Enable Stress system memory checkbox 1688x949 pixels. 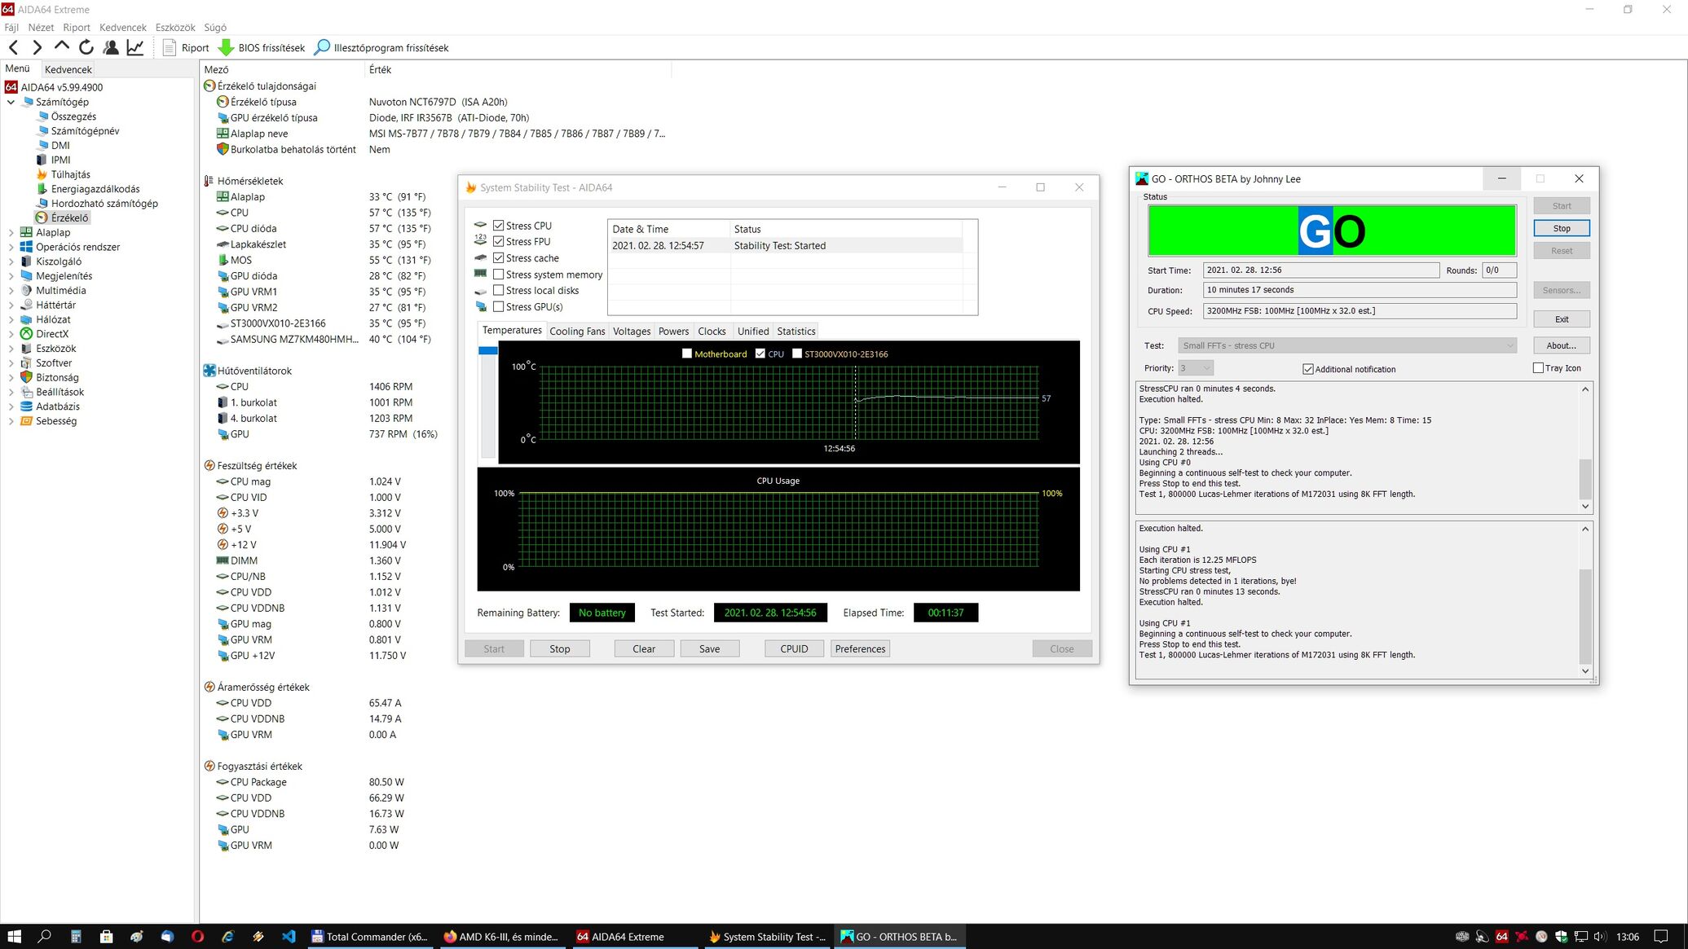(499, 275)
